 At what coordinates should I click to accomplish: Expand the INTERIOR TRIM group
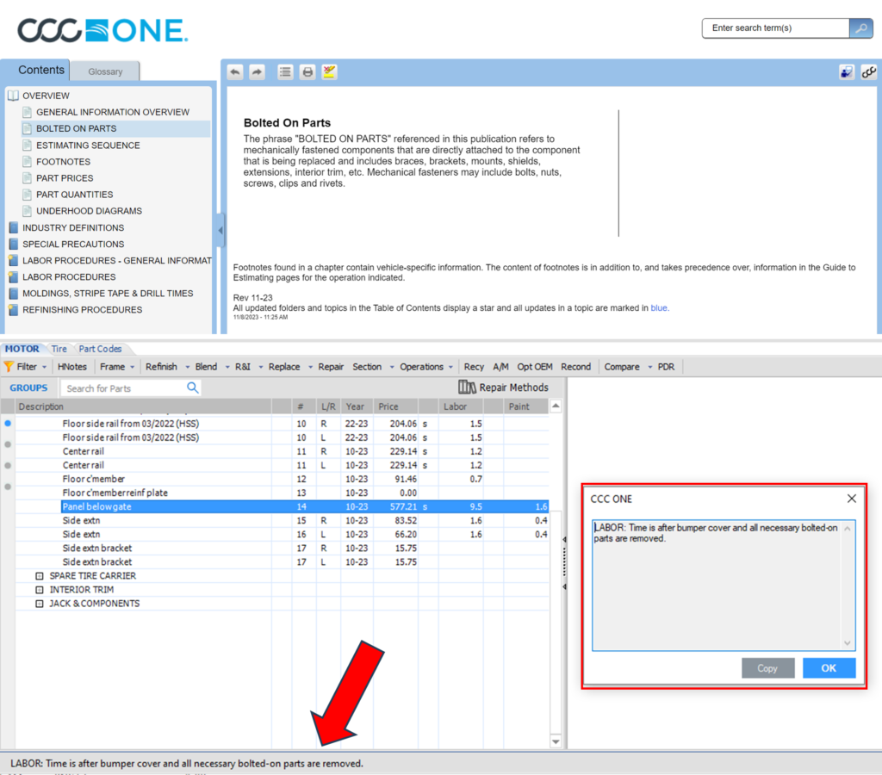pos(39,590)
